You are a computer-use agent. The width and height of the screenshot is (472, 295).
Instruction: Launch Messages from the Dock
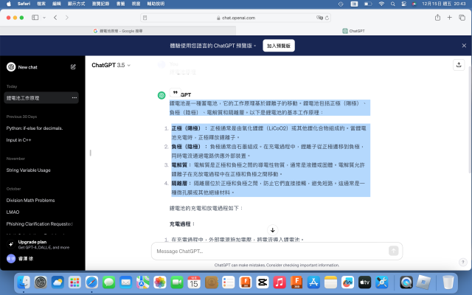[x=108, y=282]
